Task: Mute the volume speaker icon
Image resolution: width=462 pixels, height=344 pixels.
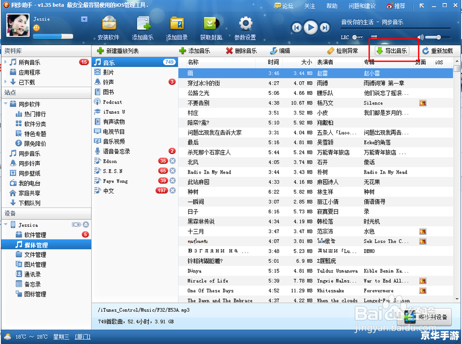Action: click(x=420, y=37)
